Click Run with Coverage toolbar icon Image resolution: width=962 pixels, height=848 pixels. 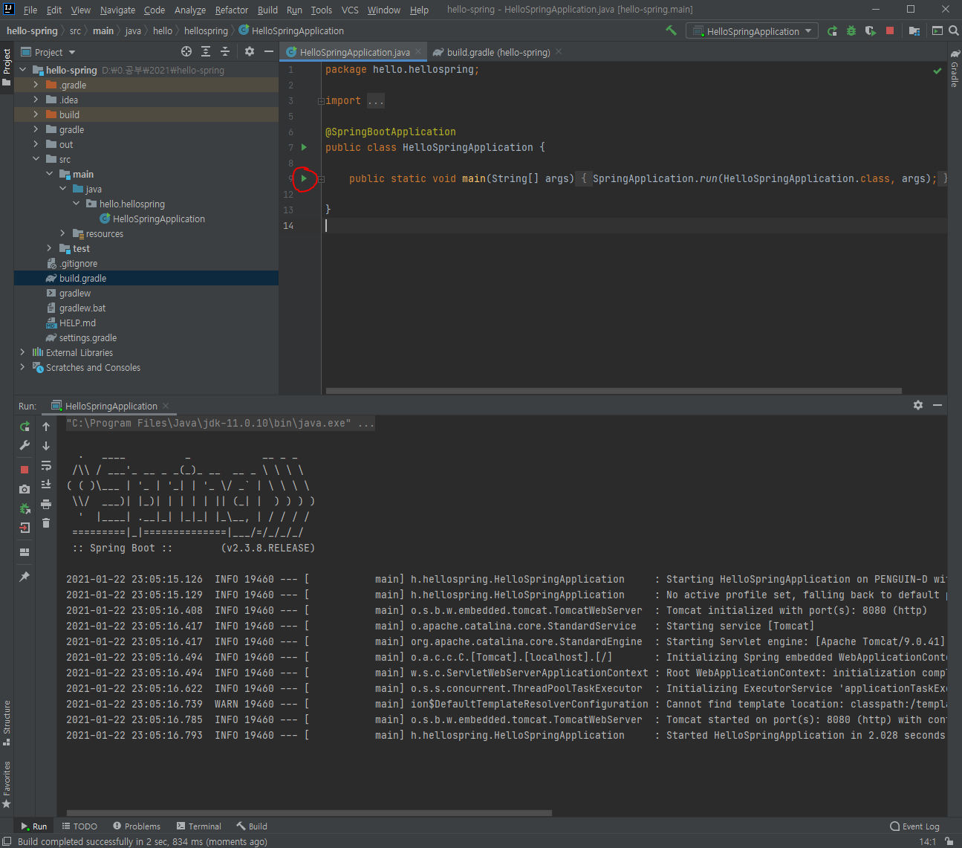tap(871, 30)
